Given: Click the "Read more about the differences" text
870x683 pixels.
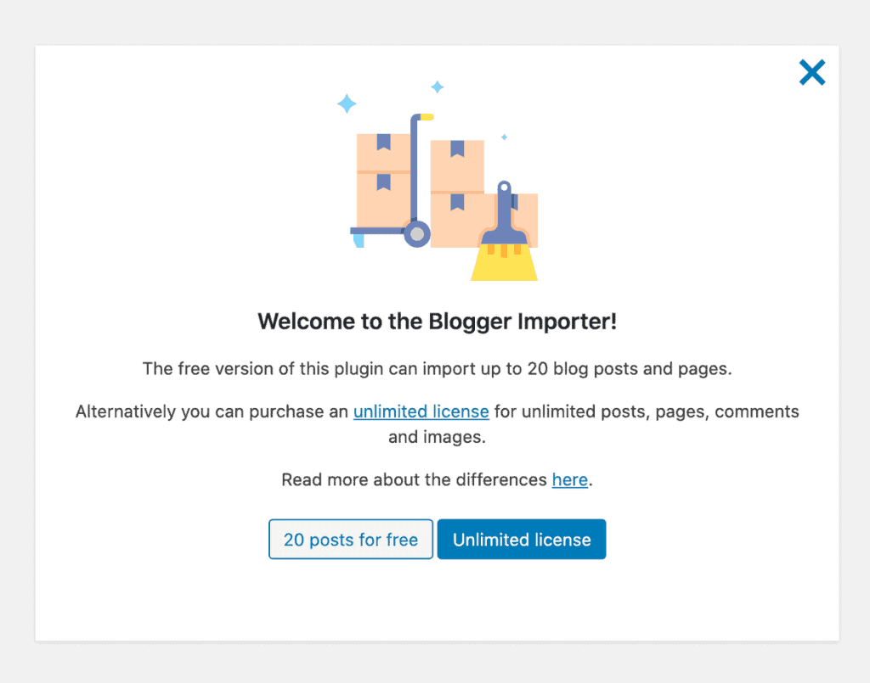Looking at the screenshot, I should tap(414, 479).
